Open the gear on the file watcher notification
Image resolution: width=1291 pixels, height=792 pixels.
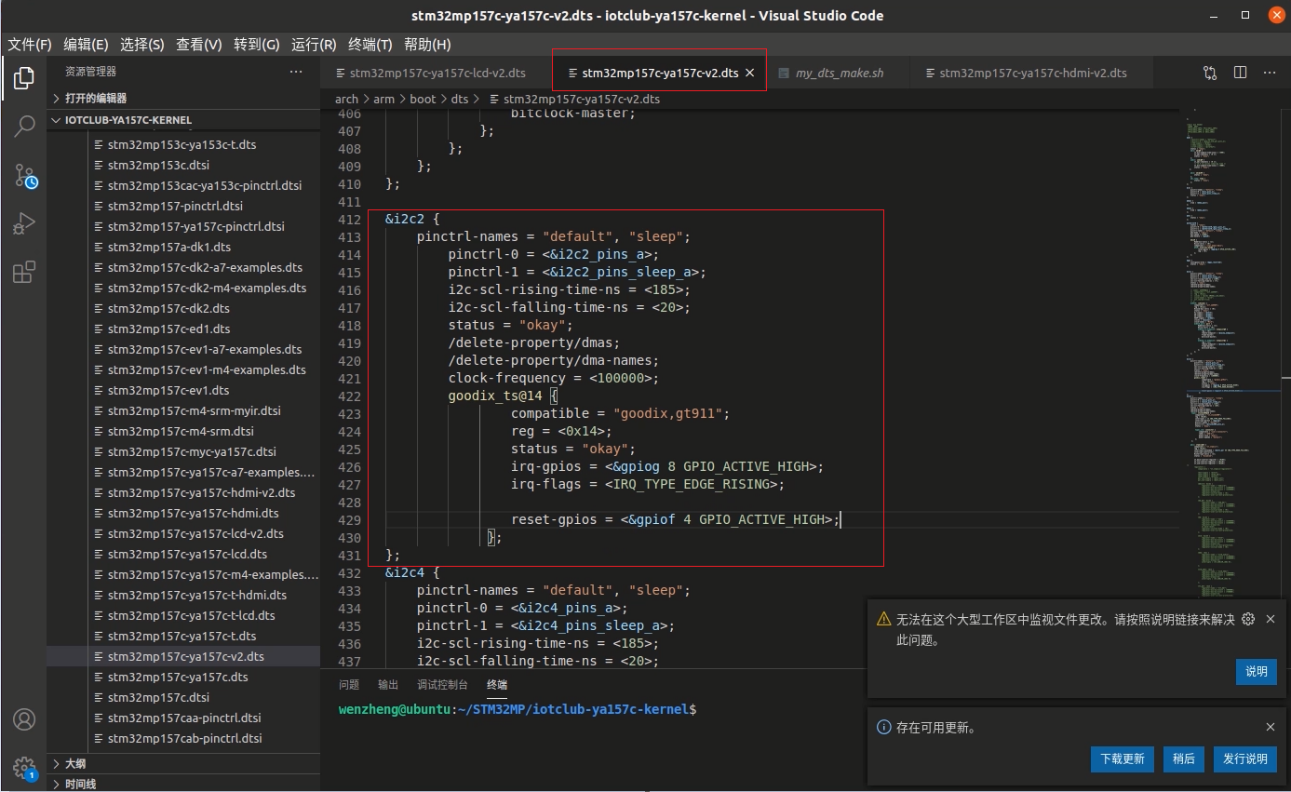click(1248, 619)
